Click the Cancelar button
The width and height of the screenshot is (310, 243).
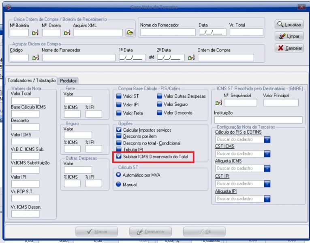tap(289, 48)
